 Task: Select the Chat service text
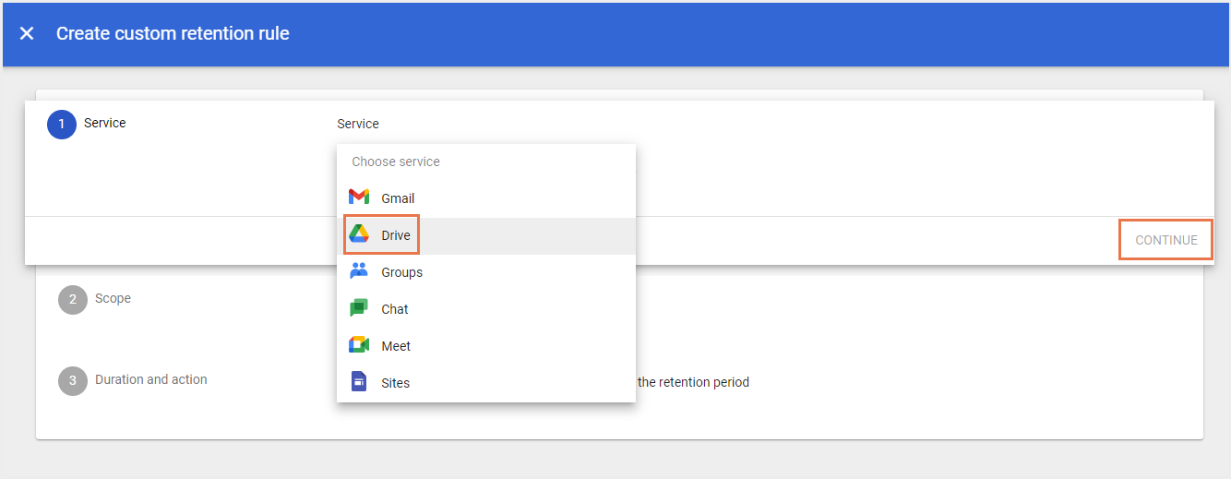395,309
